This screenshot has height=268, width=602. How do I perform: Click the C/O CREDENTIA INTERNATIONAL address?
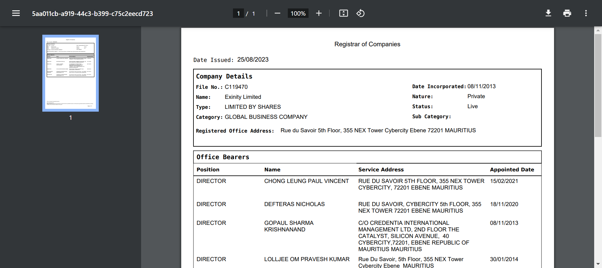pyautogui.click(x=414, y=236)
